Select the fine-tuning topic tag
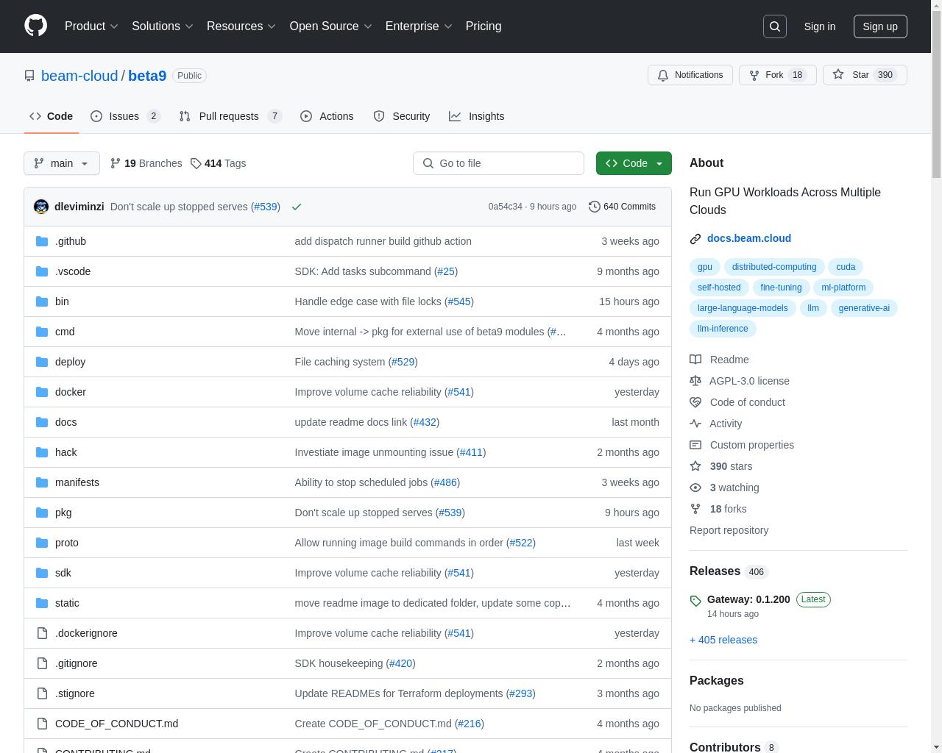942x753 pixels. (781, 288)
